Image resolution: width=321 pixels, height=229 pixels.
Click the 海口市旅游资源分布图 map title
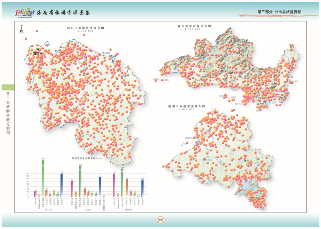[x=85, y=28]
